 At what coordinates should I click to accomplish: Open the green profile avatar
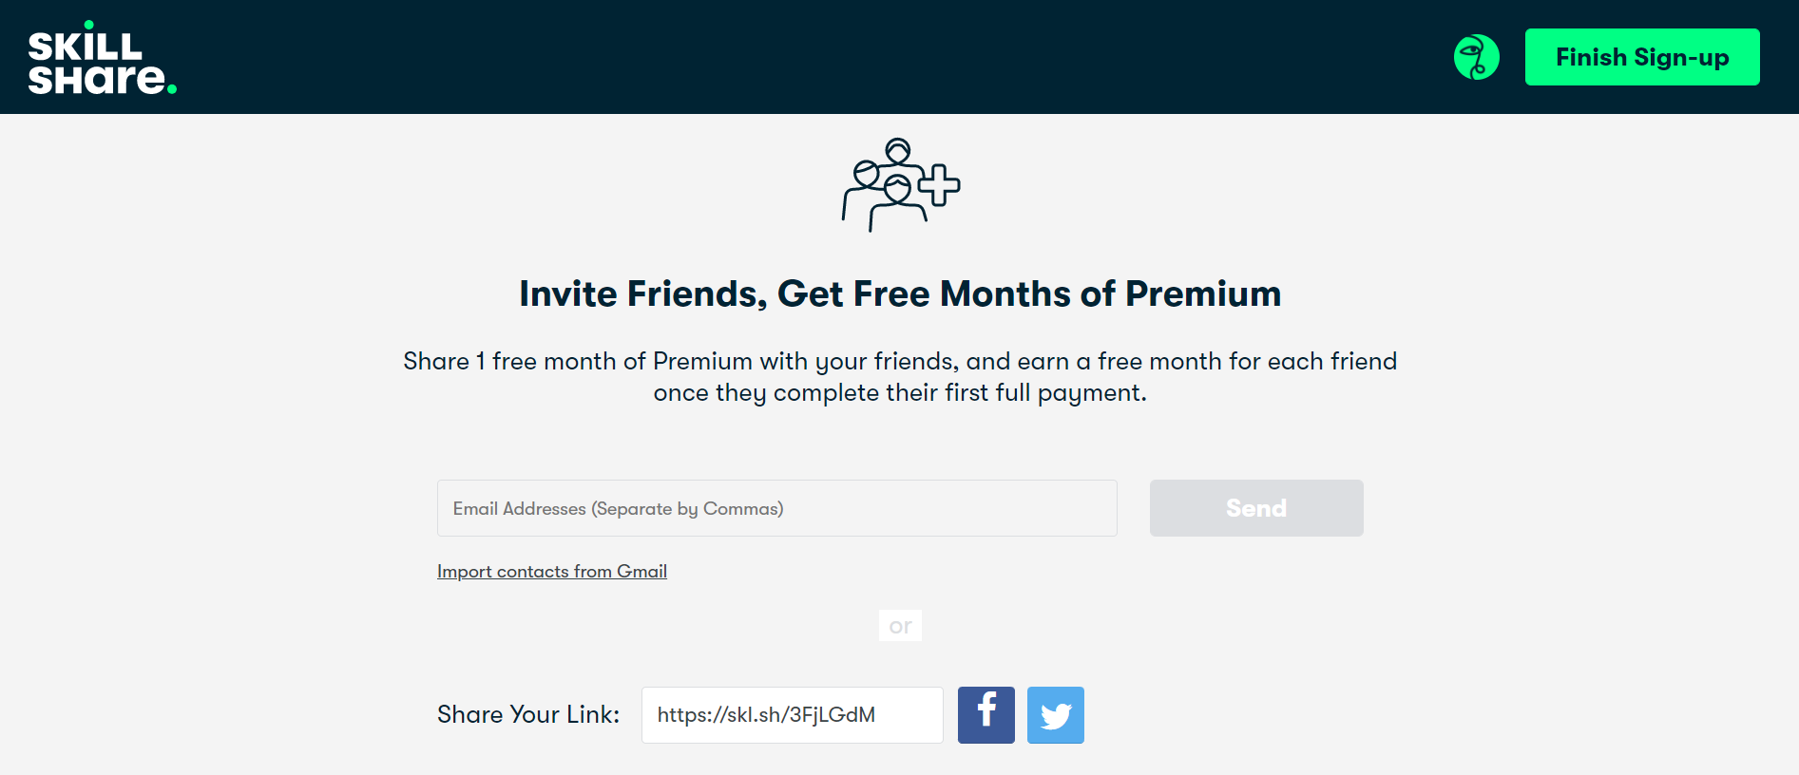tap(1476, 57)
